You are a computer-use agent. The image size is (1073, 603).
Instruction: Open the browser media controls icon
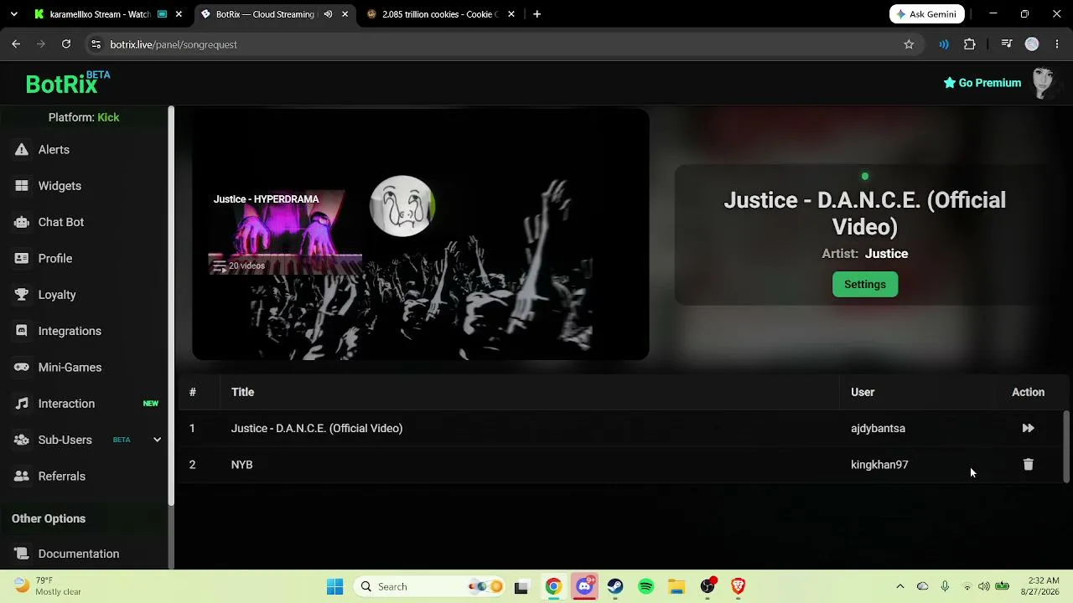point(1006,44)
